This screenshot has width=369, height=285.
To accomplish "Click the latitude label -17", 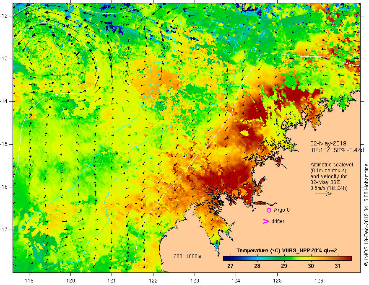I will (5, 230).
